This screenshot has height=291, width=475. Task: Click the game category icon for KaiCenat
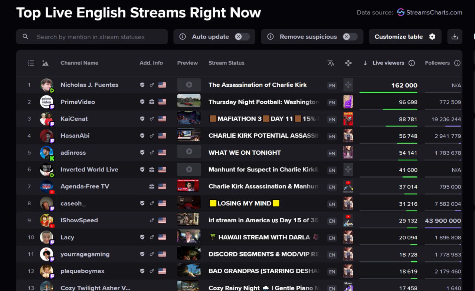(x=348, y=119)
